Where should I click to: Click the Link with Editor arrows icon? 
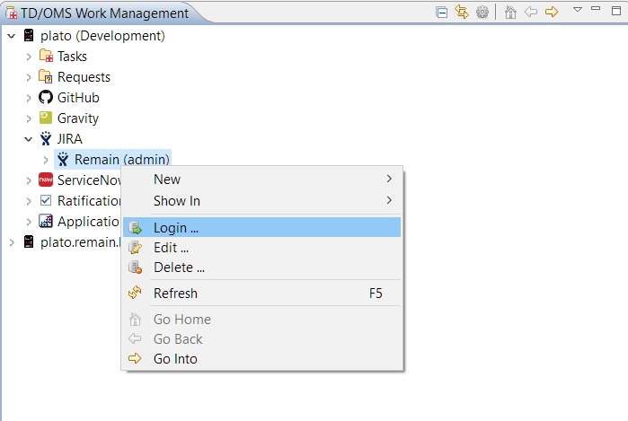pyautogui.click(x=462, y=13)
